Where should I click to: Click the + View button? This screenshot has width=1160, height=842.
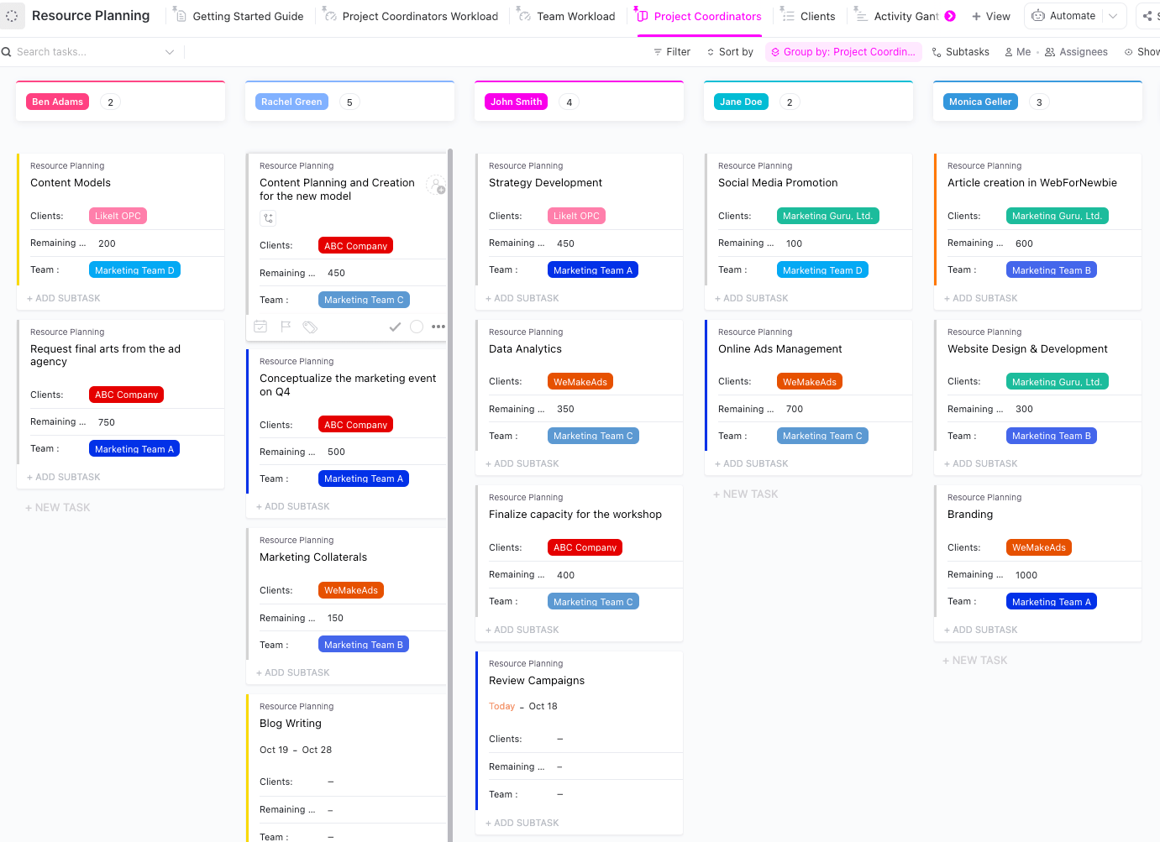coord(991,16)
